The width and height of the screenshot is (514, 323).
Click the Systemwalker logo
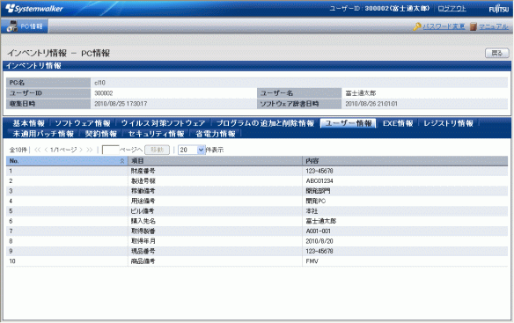[x=34, y=9]
